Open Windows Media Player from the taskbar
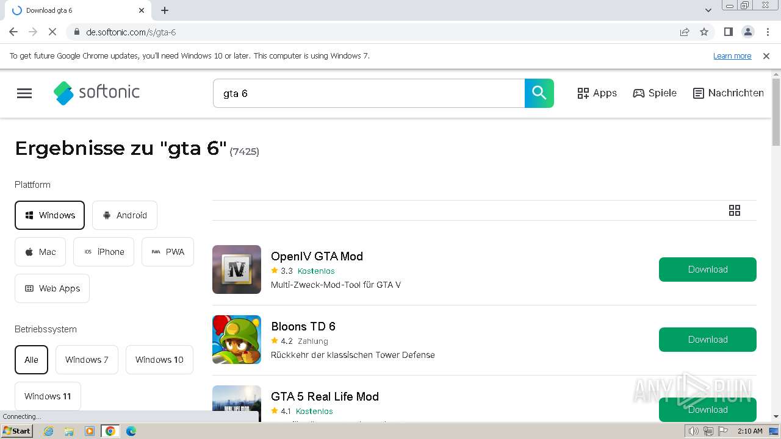Viewport: 781px width, 439px height. click(x=90, y=431)
